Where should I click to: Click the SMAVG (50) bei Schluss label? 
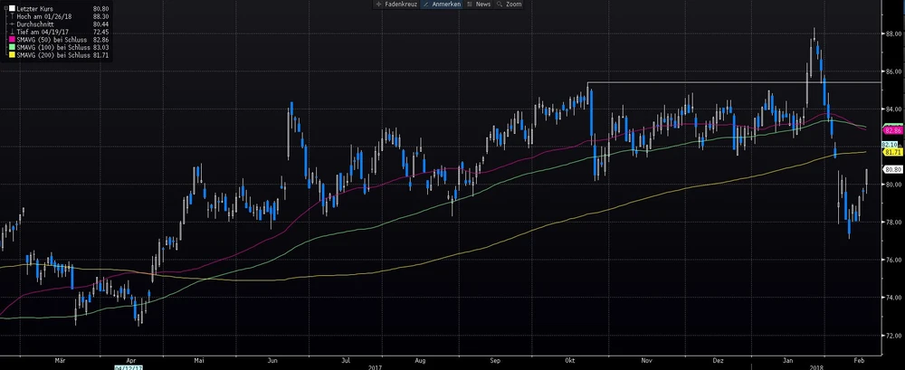(x=52, y=41)
